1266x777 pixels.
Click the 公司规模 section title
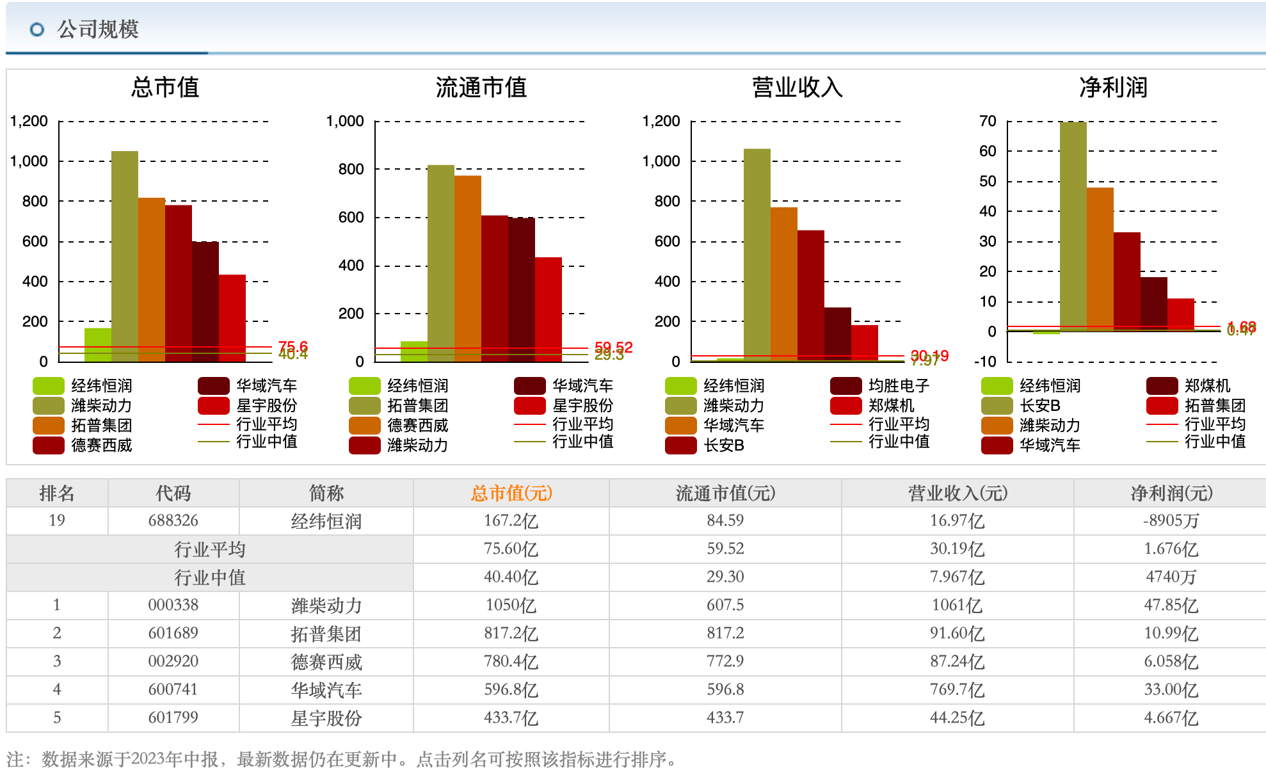[x=98, y=29]
